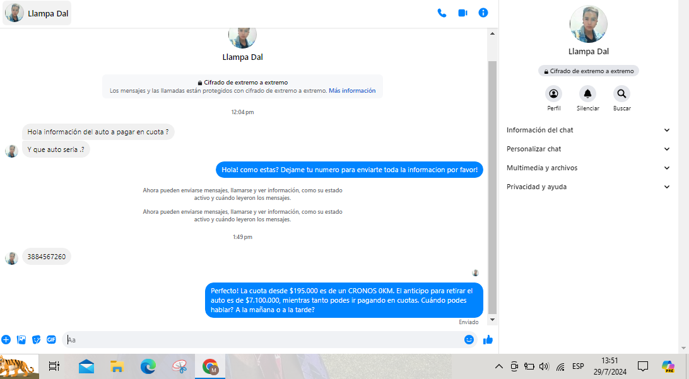Open more actions plus icon
The height and width of the screenshot is (379, 689).
click(6, 339)
